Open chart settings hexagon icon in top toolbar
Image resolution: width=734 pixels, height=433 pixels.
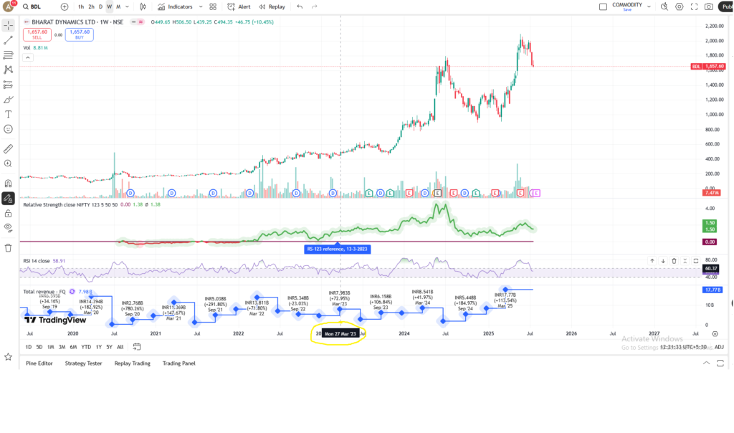(x=680, y=6)
